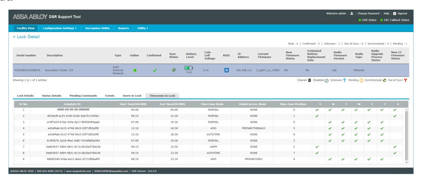Click first-row Saturday checkmark in timezone table
Viewport: 422px width, 180px height.
click(x=395, y=110)
